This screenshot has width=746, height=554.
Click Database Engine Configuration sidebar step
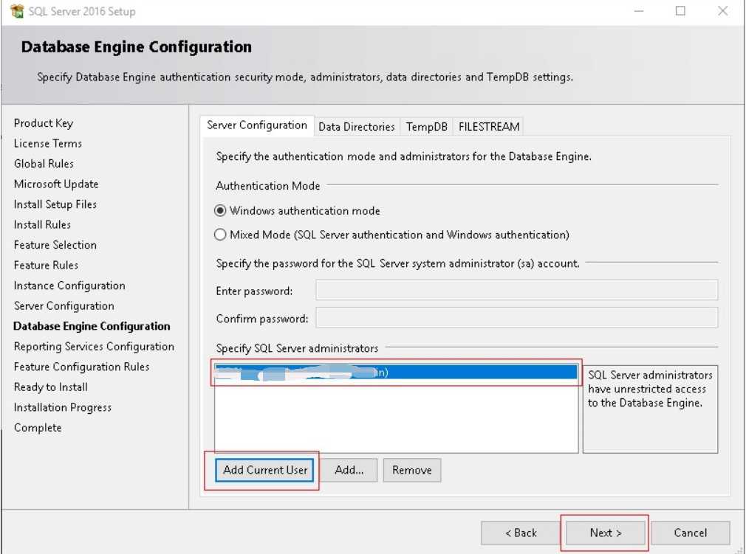click(92, 326)
